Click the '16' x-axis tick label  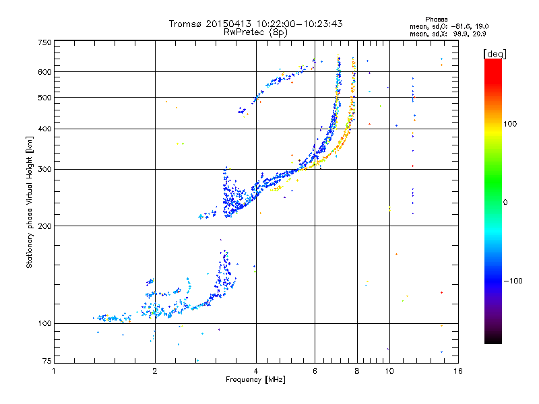tap(458, 371)
